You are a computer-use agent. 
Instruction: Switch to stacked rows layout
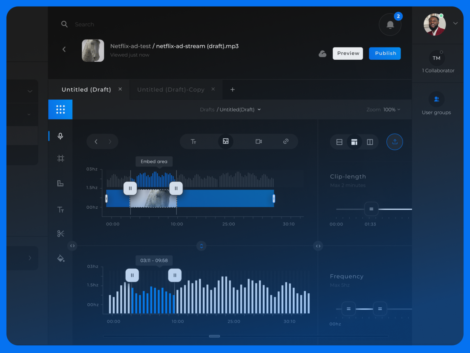[339, 142]
